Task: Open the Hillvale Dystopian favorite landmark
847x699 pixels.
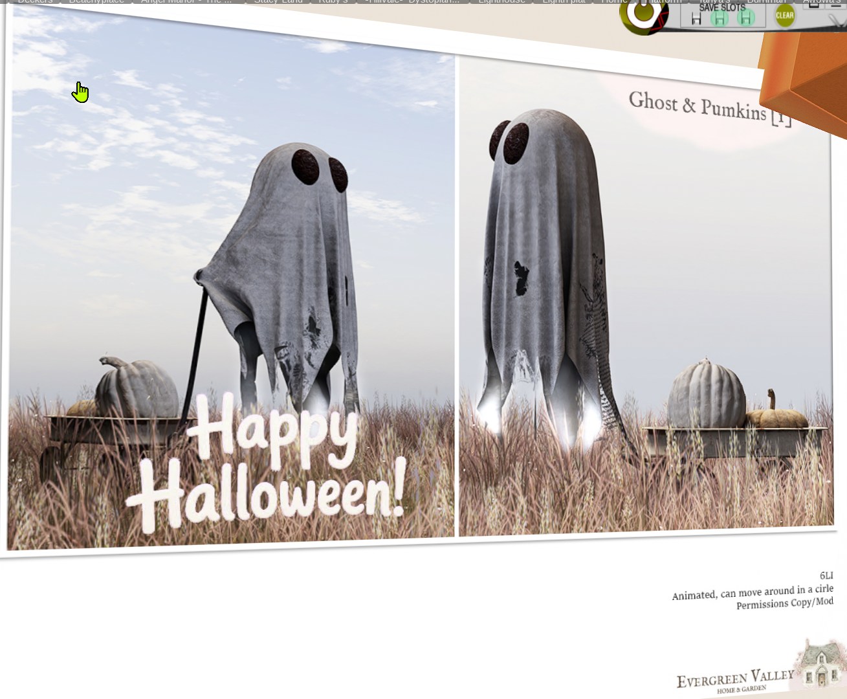Action: (x=412, y=2)
